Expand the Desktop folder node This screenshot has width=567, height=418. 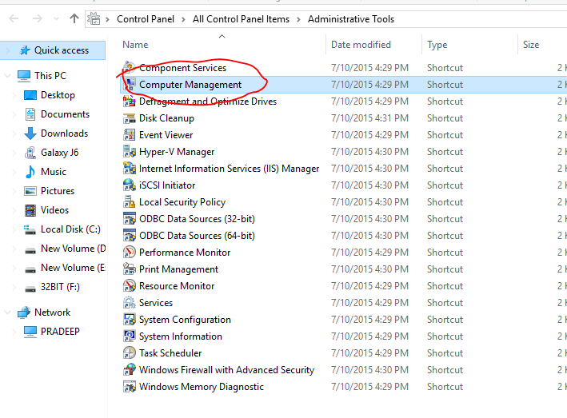tap(14, 95)
